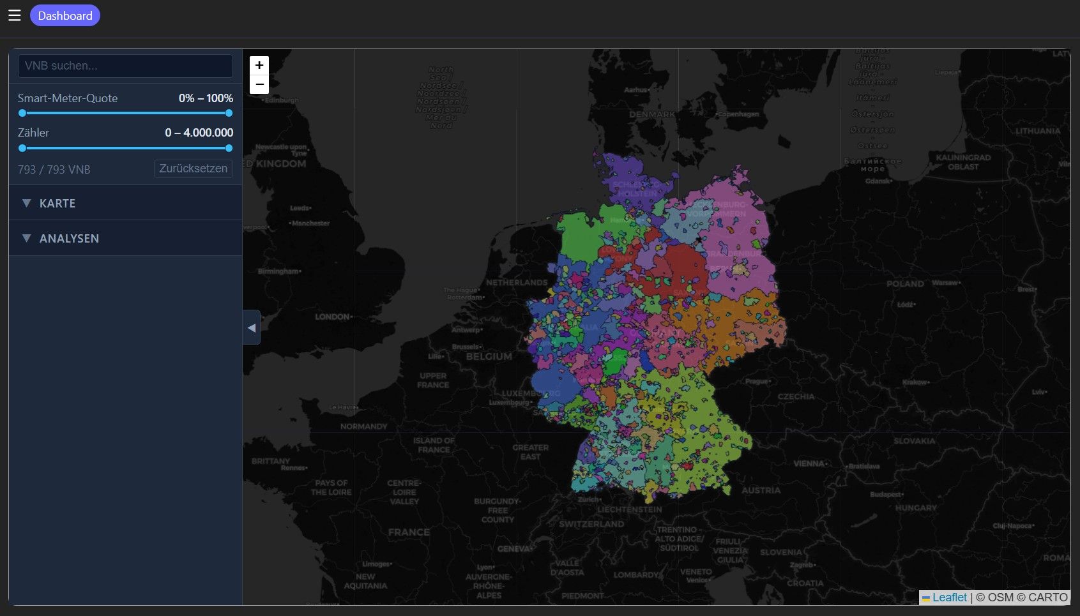This screenshot has width=1080, height=616.
Task: Click the KARTE section triangle icon
Action: [26, 203]
